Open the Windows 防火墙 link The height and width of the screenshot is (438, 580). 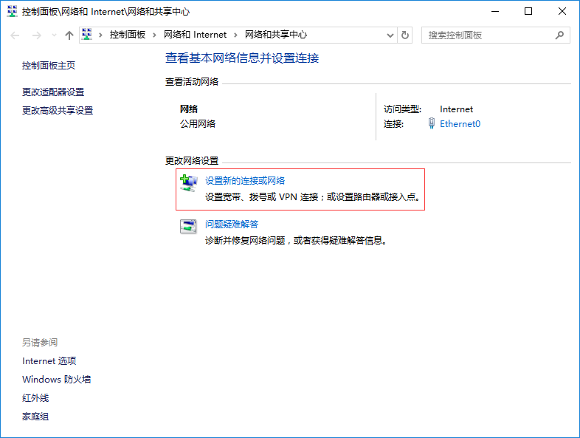tap(57, 380)
